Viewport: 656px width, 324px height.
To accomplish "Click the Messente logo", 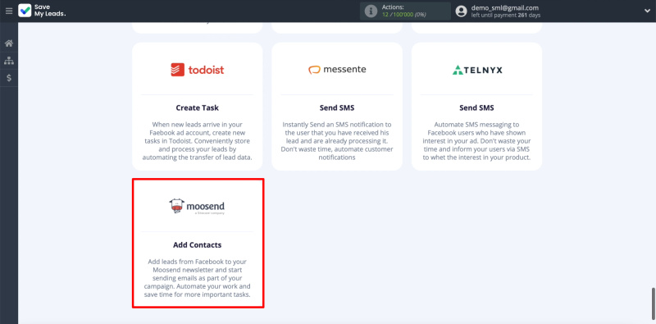I will tap(337, 70).
